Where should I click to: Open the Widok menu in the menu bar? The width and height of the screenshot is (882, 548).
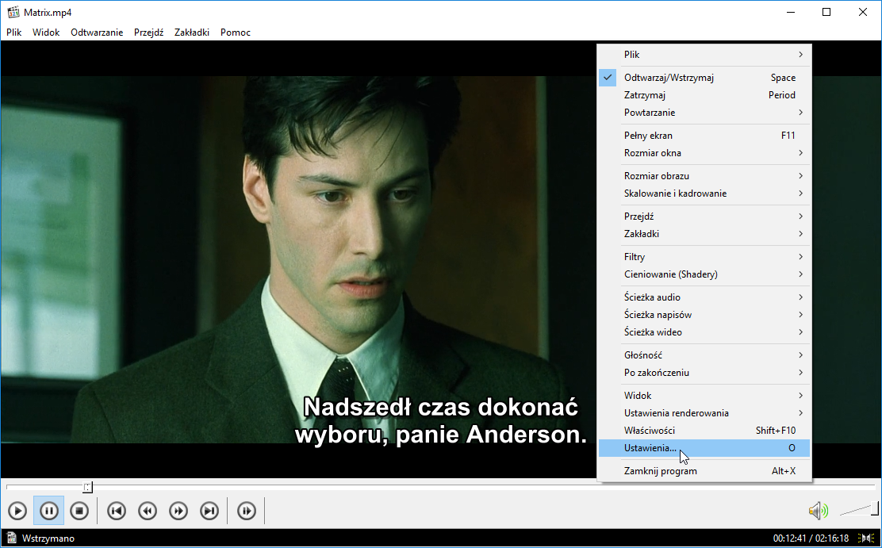[46, 32]
